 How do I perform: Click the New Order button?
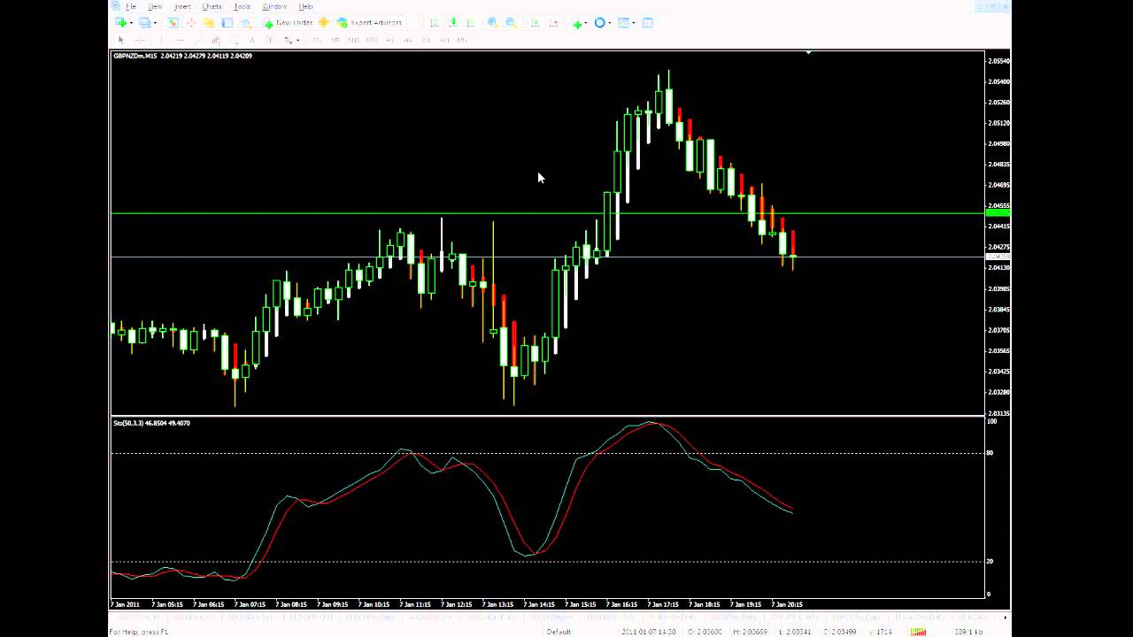click(289, 22)
